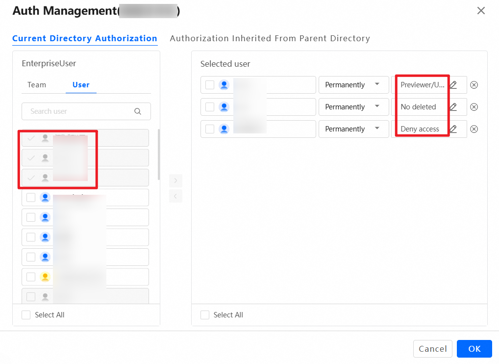The image size is (499, 364).
Task: Click the search magnifier icon
Action: pyautogui.click(x=138, y=111)
